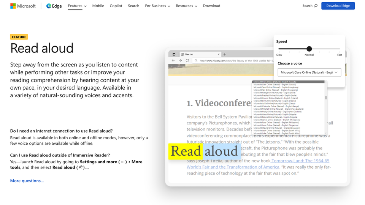Open Search in the navigation bar
This screenshot has width=365, height=205.
coord(133,6)
